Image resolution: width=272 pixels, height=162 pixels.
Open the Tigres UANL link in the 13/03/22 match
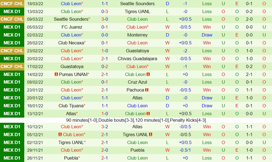[137, 12]
